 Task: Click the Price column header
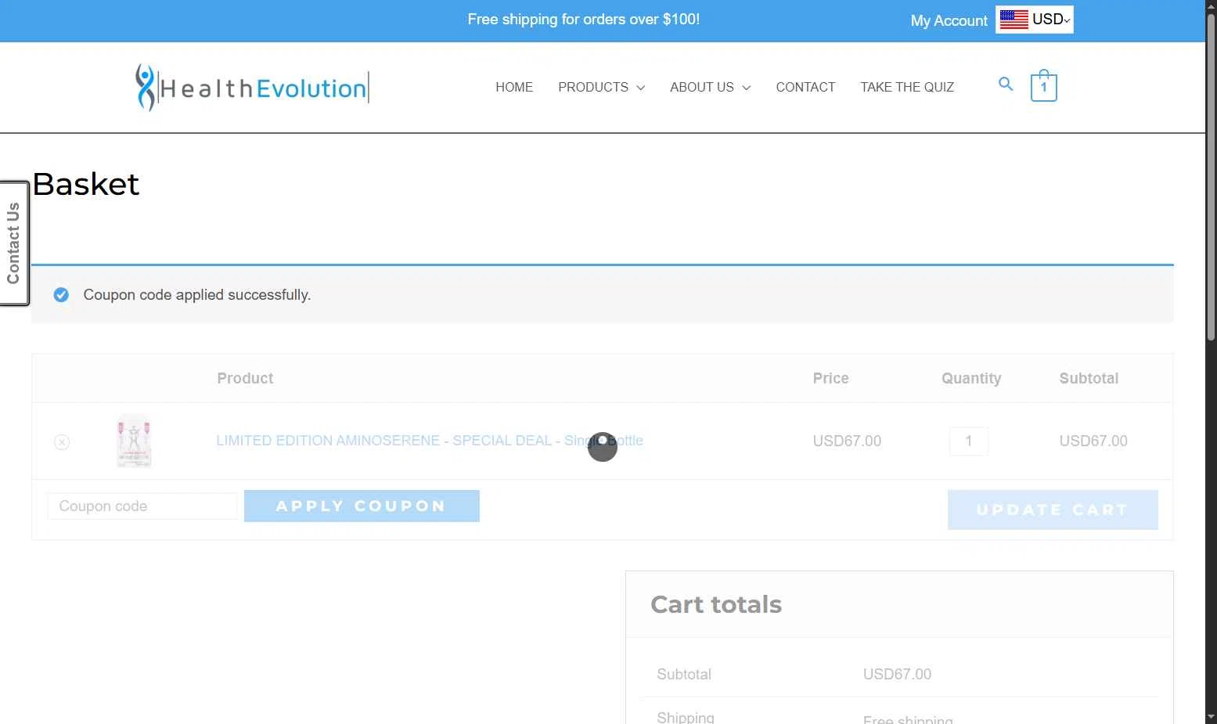[x=830, y=378]
